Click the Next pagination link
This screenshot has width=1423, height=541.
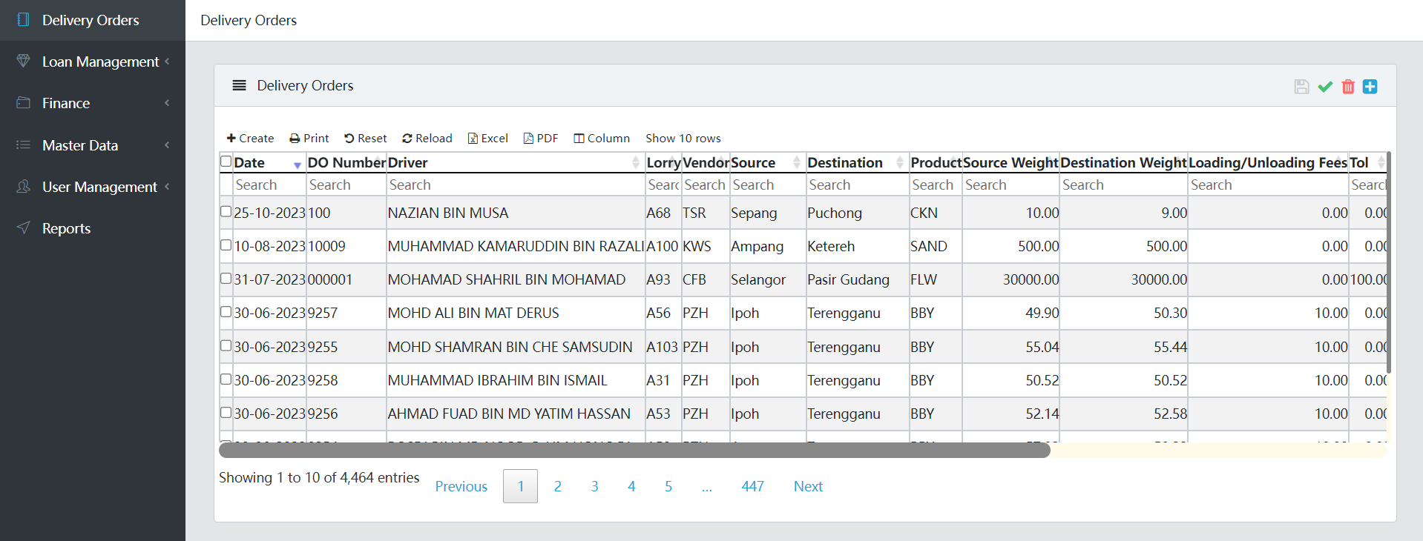click(808, 486)
